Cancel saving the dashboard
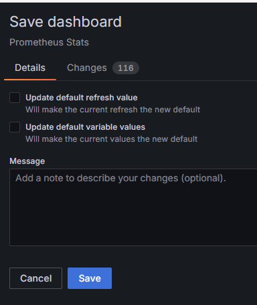This screenshot has height=305, width=257. click(x=35, y=278)
